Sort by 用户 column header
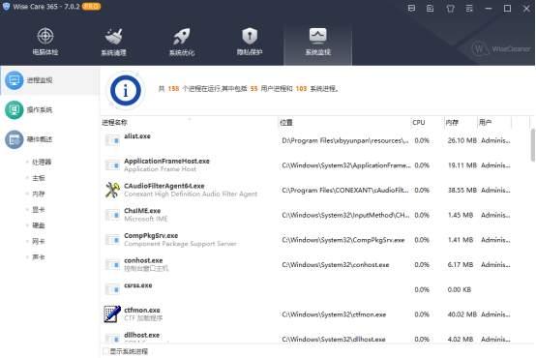536x358 pixels. 494,123
